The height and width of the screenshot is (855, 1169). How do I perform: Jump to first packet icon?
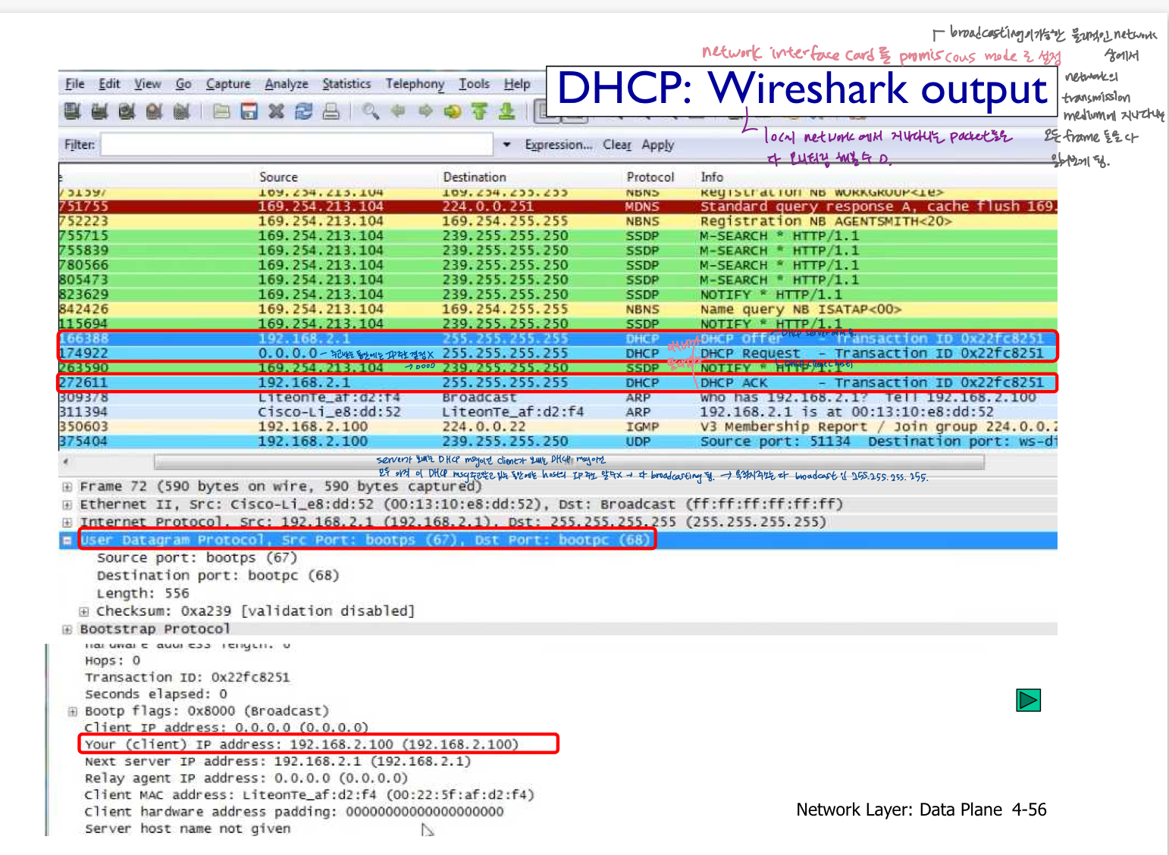(x=479, y=111)
